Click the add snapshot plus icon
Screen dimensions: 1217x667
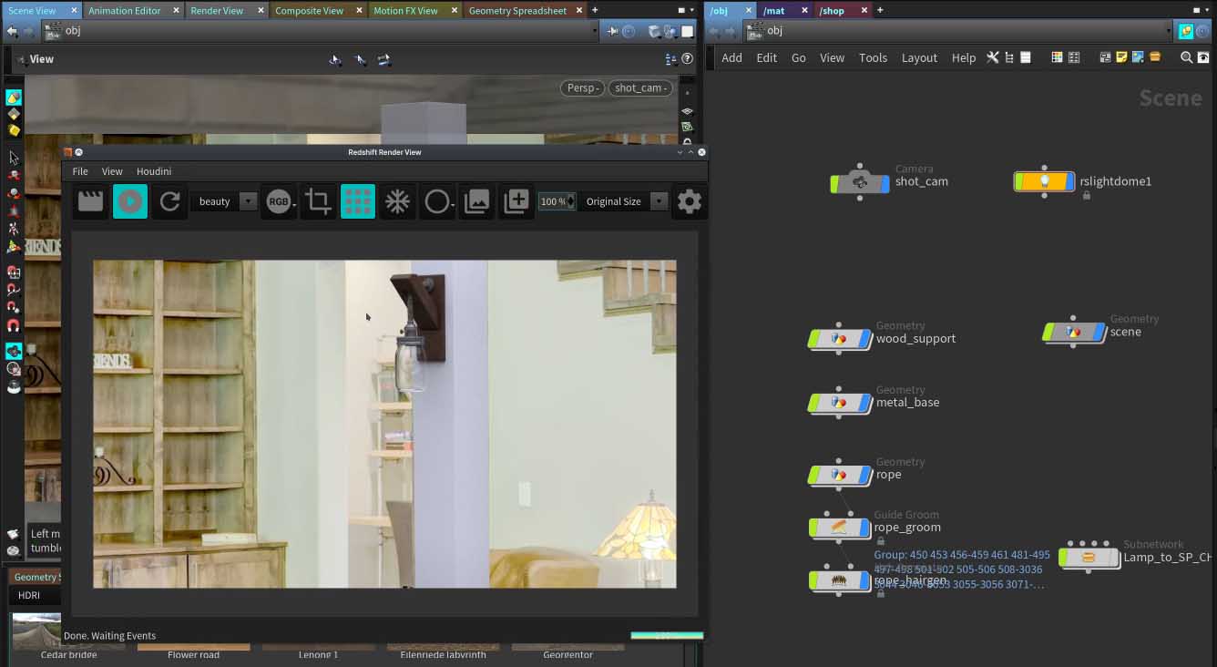click(516, 201)
